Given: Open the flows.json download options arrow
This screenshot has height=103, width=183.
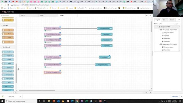Looking at the screenshot, I should pos(20,96).
